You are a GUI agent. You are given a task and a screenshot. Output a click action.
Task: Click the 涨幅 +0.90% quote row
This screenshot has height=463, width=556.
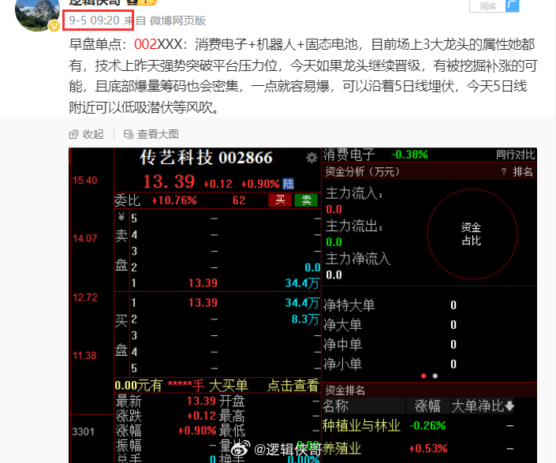point(166,431)
